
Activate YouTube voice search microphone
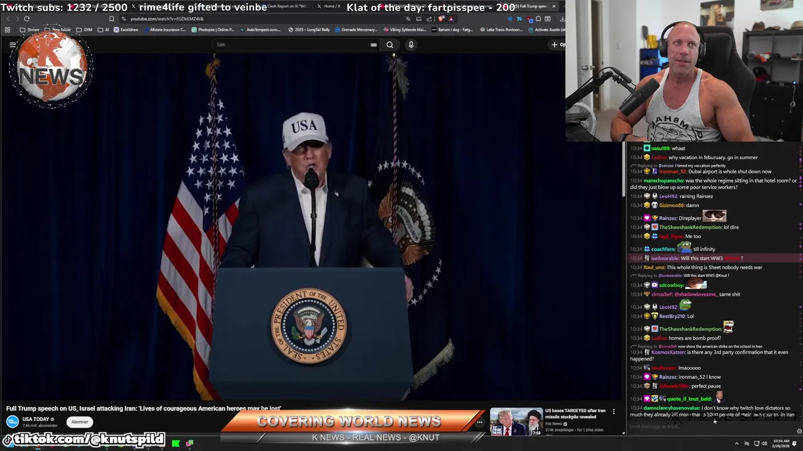pos(411,44)
